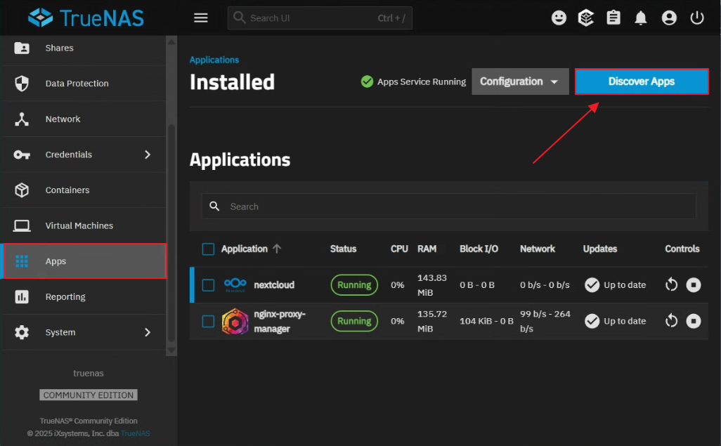Stop the nextcloud app

coord(694,284)
